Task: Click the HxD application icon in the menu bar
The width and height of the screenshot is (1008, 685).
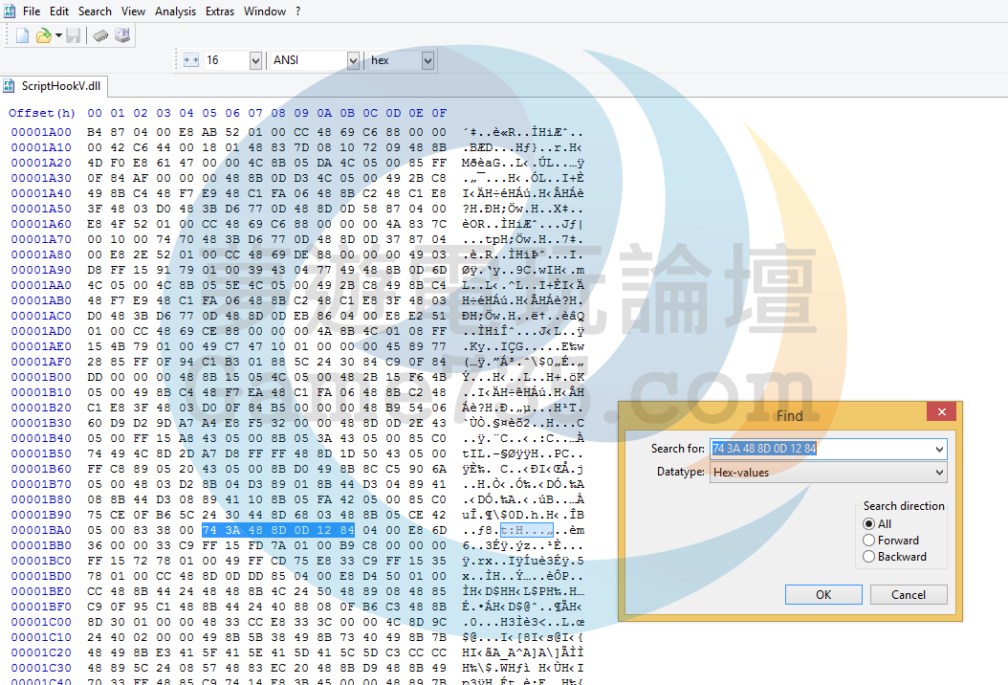Action: pyautogui.click(x=9, y=11)
